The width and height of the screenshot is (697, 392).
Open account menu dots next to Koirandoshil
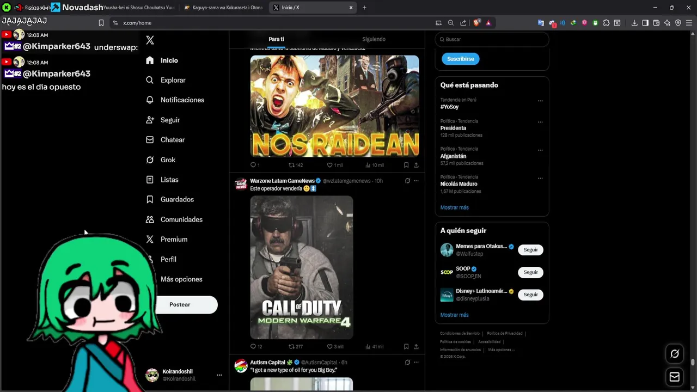tap(219, 375)
